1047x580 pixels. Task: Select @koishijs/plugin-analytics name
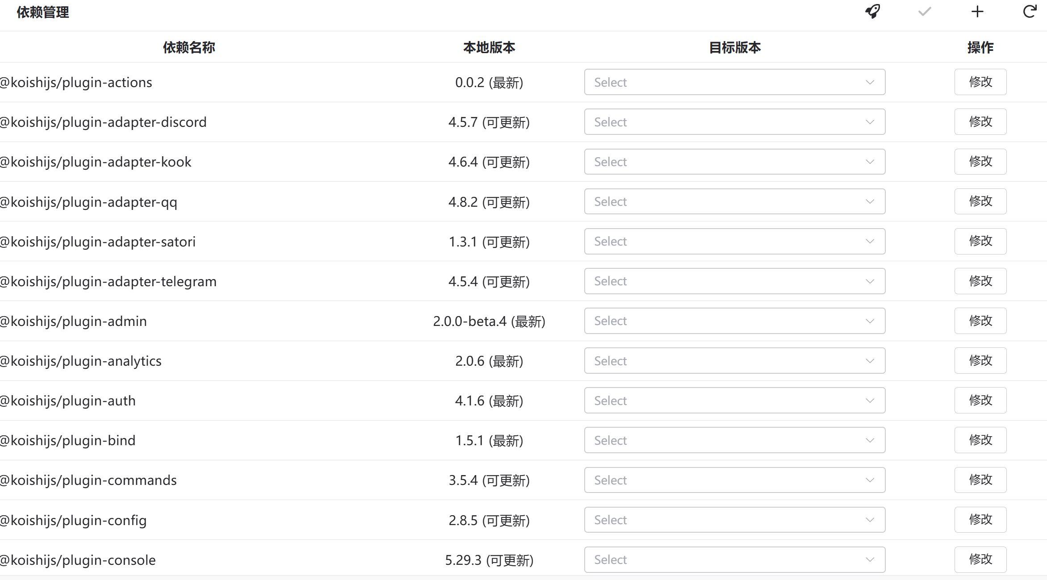point(81,361)
